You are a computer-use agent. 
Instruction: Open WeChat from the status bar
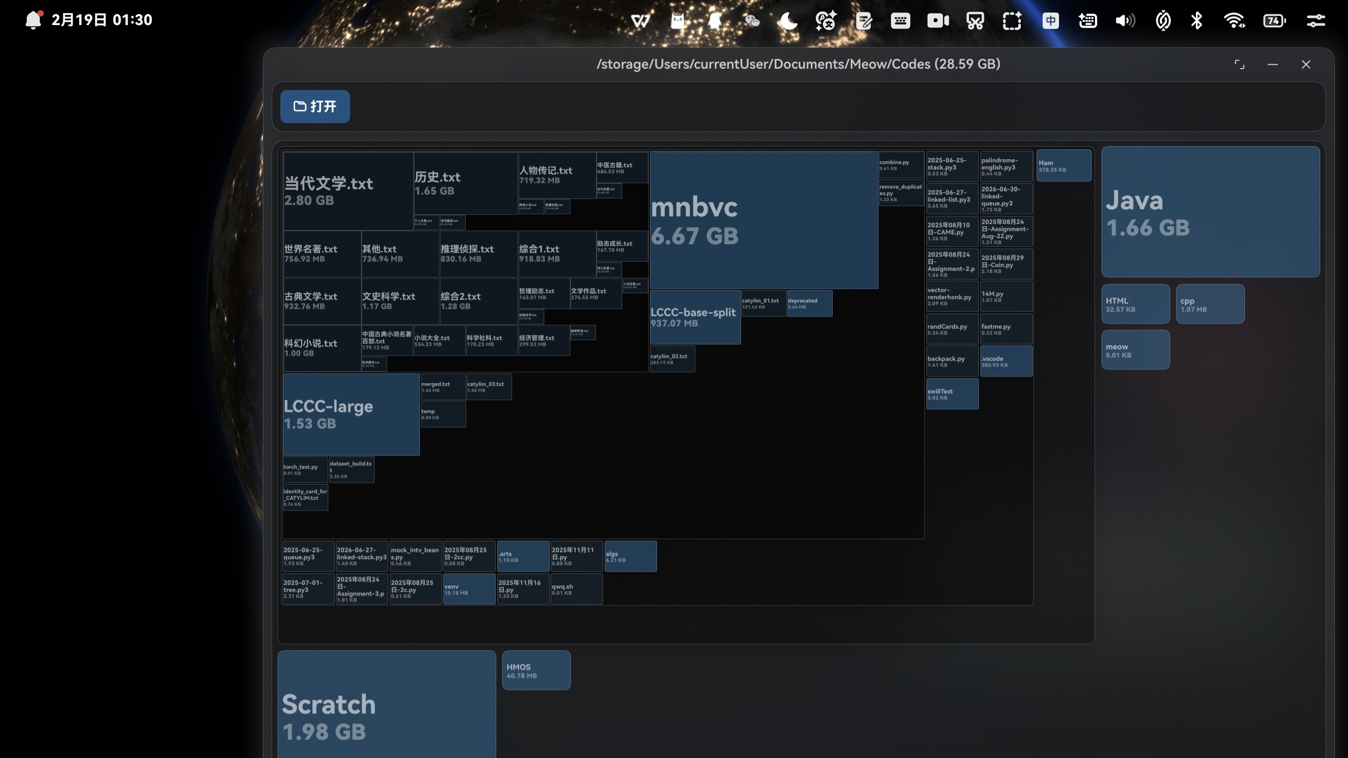[751, 21]
